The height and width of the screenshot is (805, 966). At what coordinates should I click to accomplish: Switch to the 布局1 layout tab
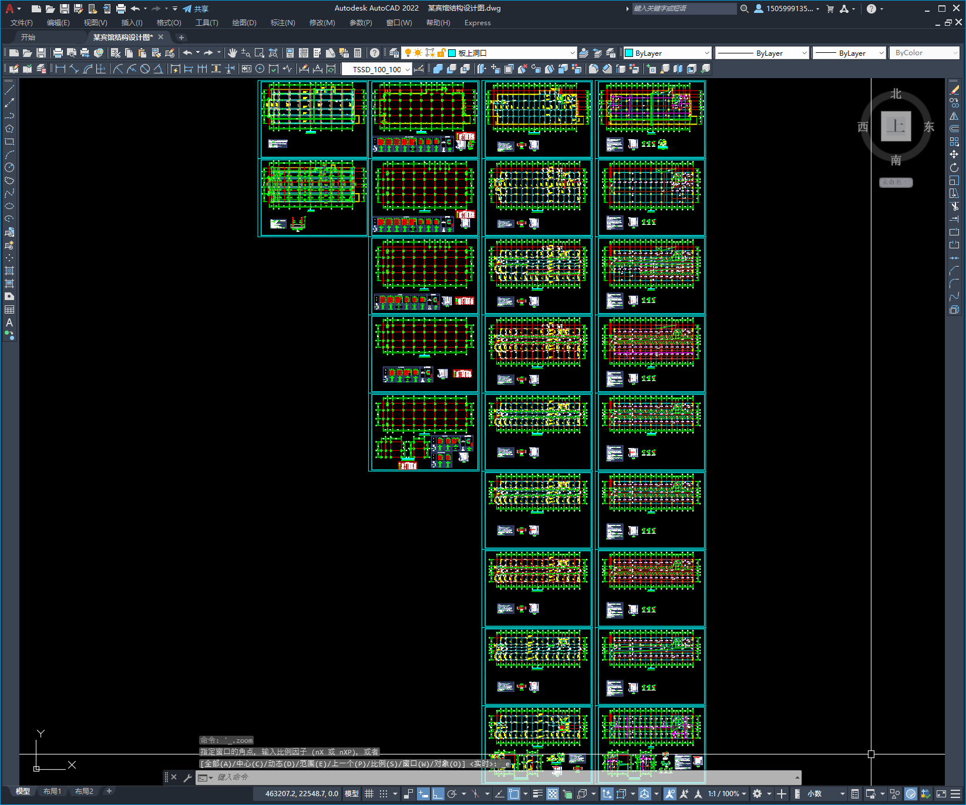(x=52, y=791)
